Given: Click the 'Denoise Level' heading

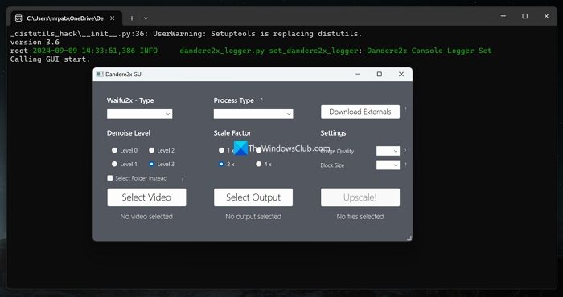Looking at the screenshot, I should point(129,133).
